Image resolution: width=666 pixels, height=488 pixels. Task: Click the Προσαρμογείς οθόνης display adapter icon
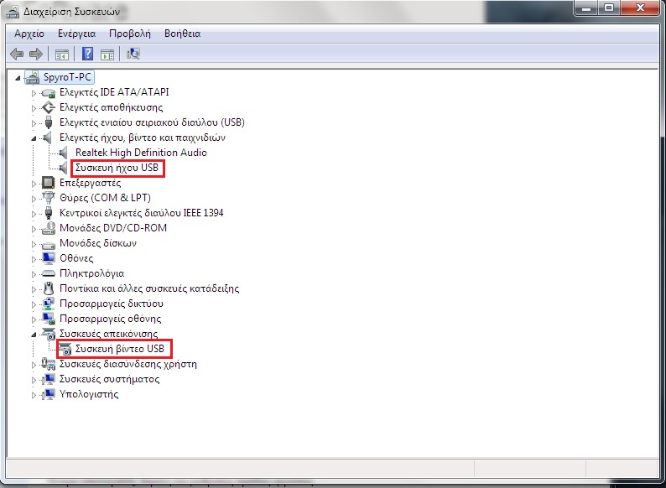(49, 319)
